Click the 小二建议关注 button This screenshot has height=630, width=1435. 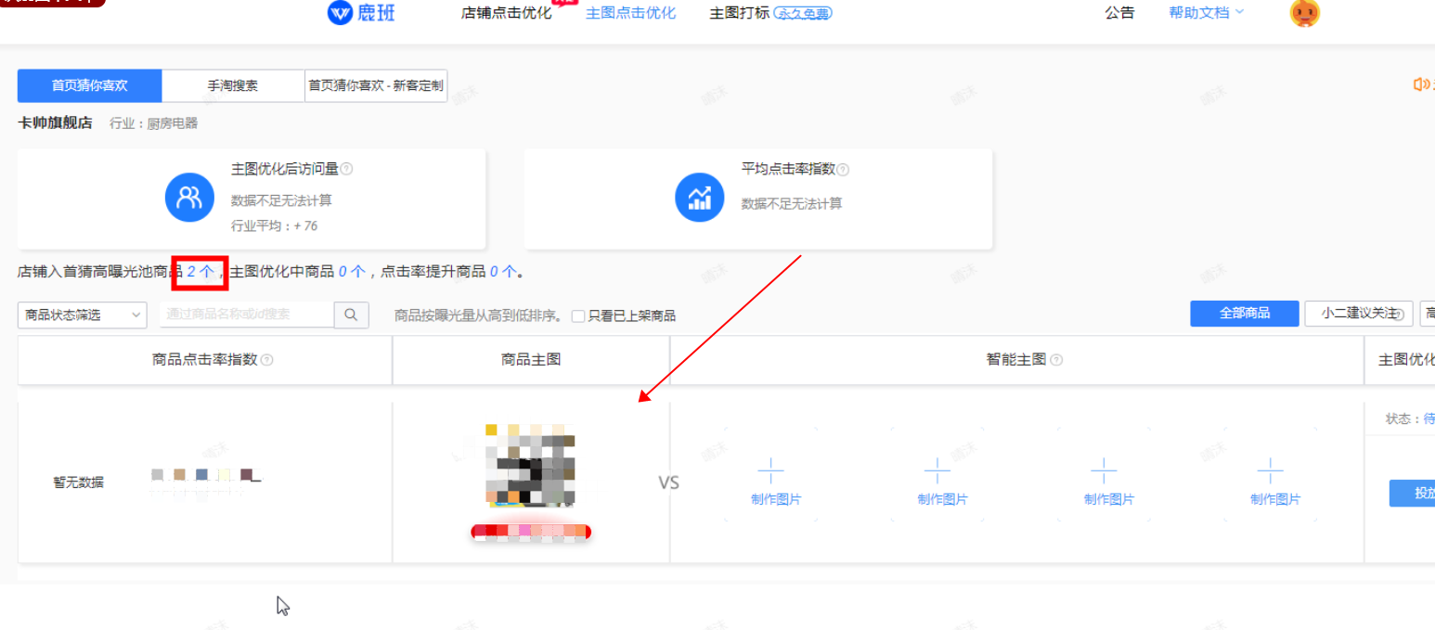(1358, 314)
